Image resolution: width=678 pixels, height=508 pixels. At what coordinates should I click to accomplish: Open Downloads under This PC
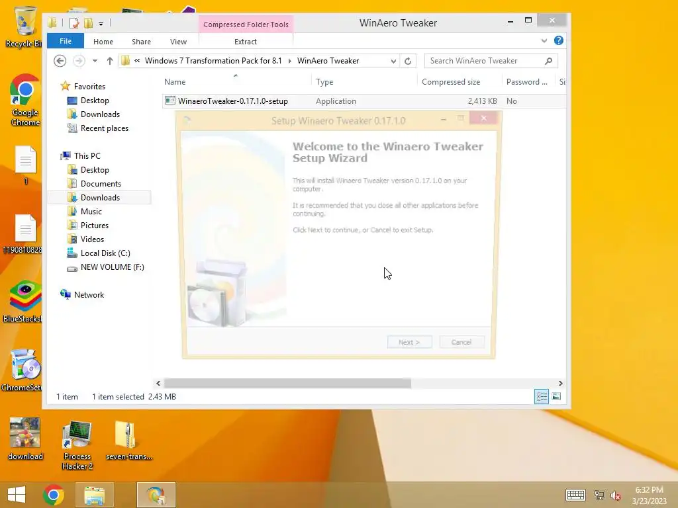tap(100, 197)
